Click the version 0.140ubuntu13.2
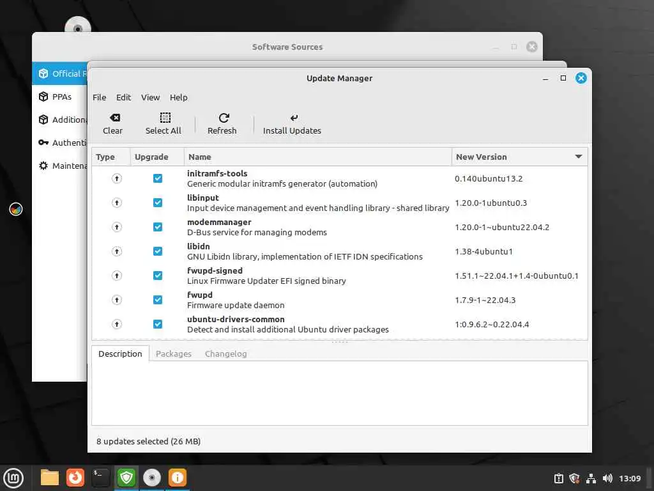The image size is (654, 491). tap(489, 179)
